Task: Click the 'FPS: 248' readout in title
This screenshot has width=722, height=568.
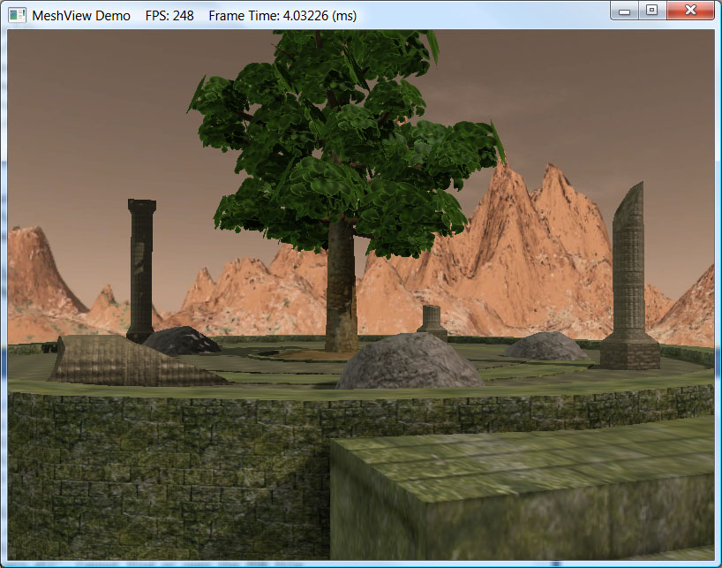Action: coord(169,16)
